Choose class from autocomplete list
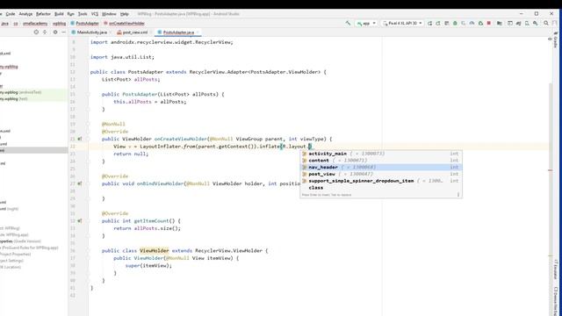The width and height of the screenshot is (562, 316). coord(381,188)
